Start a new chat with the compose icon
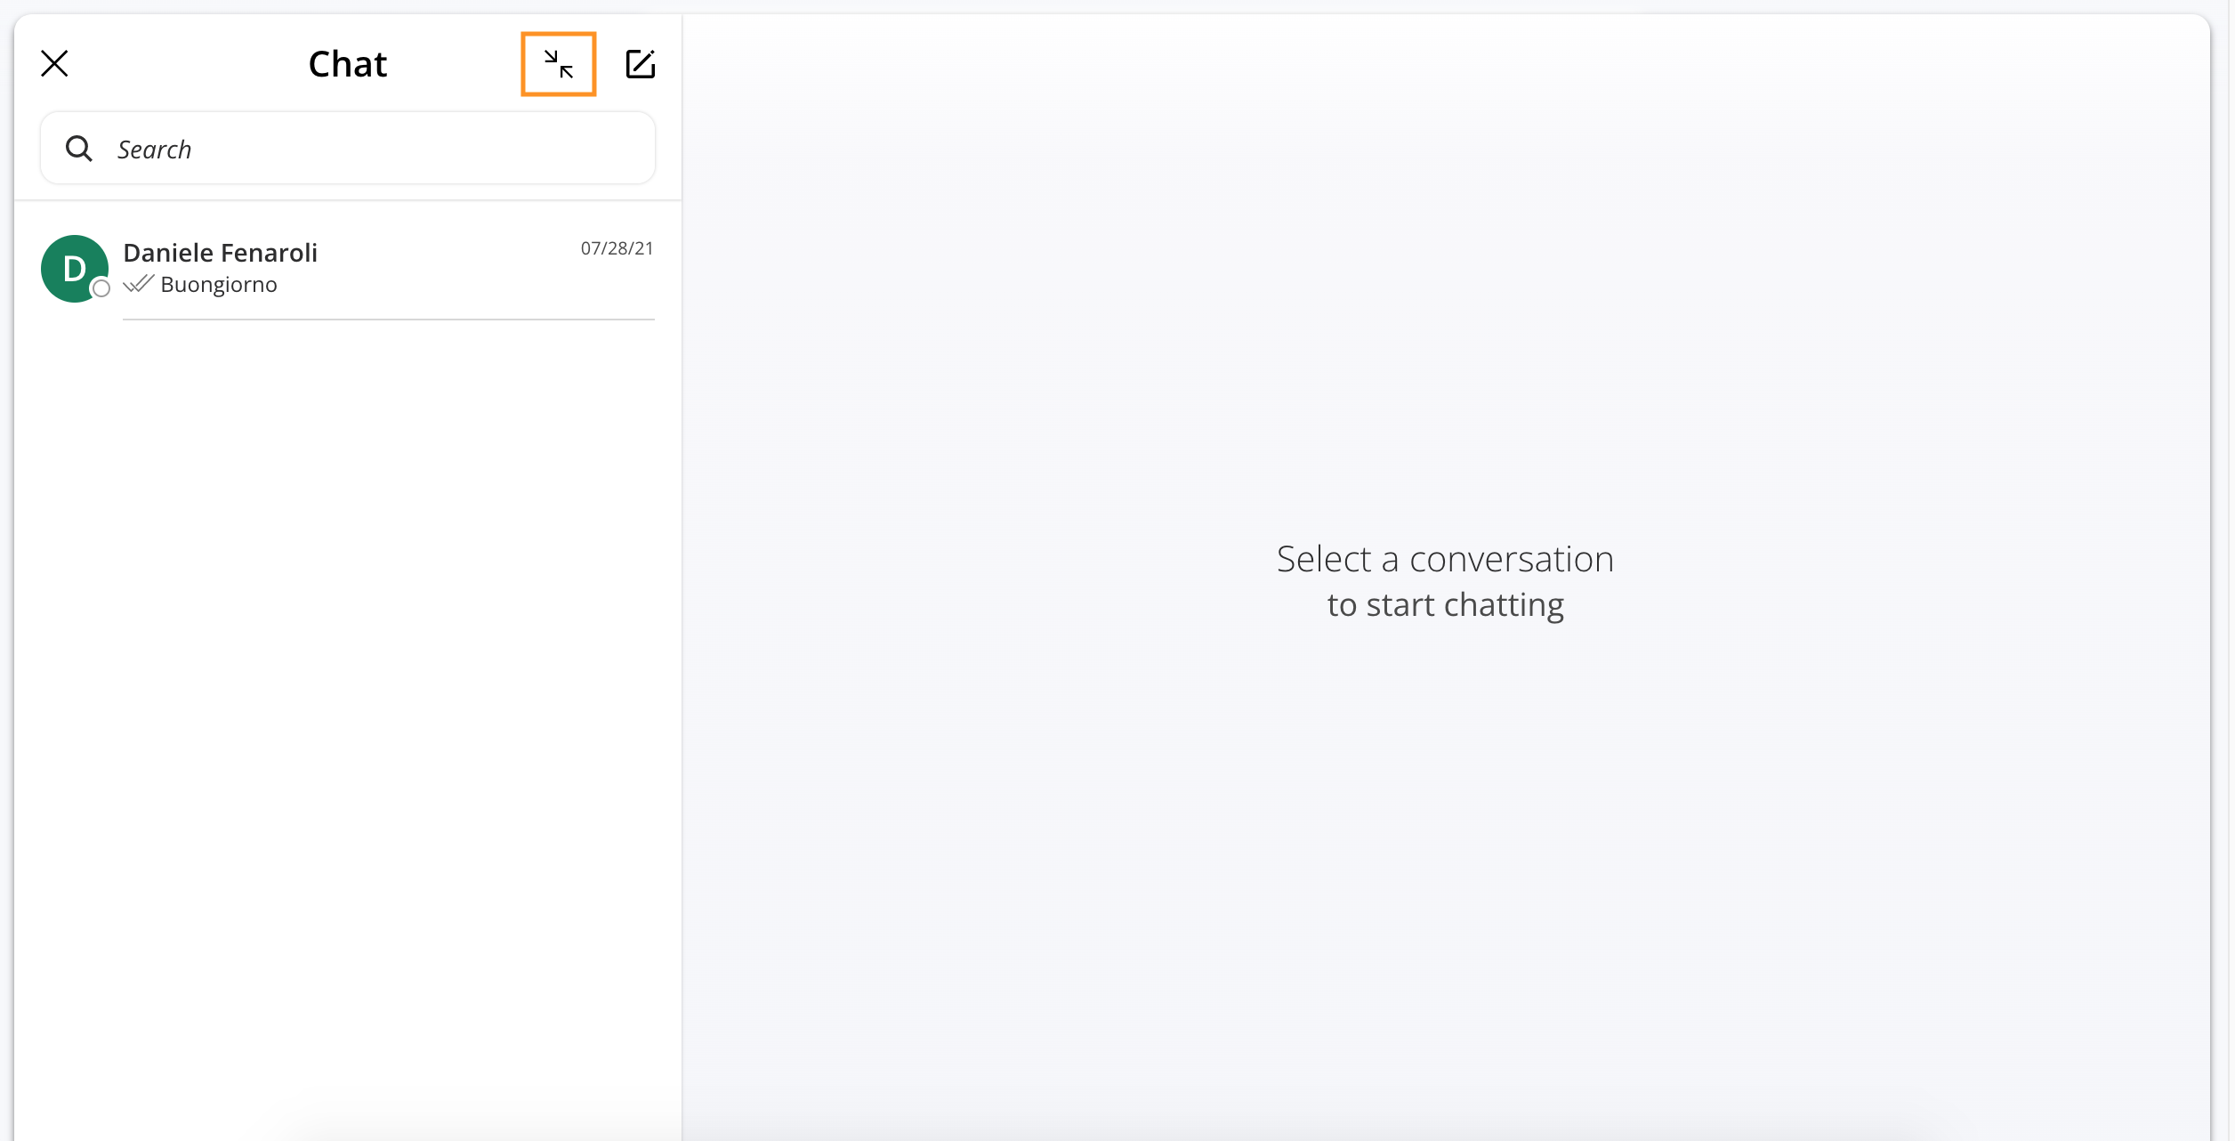The image size is (2235, 1141). point(641,64)
